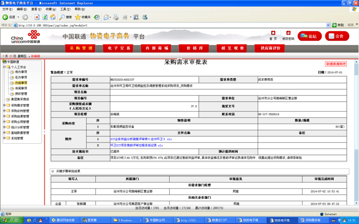The image size is (359, 224).
Task: Click in the browser address field
Action: [x=170, y=25]
